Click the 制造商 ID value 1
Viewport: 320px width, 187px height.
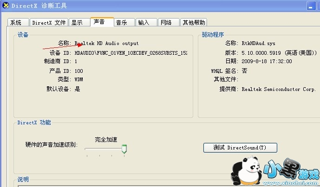76,61
